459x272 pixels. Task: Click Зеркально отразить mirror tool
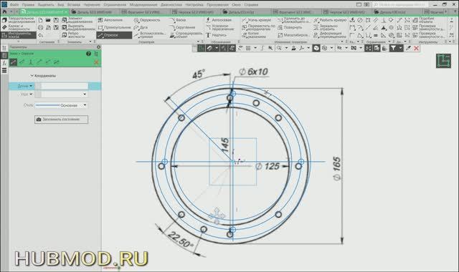coord(326,27)
